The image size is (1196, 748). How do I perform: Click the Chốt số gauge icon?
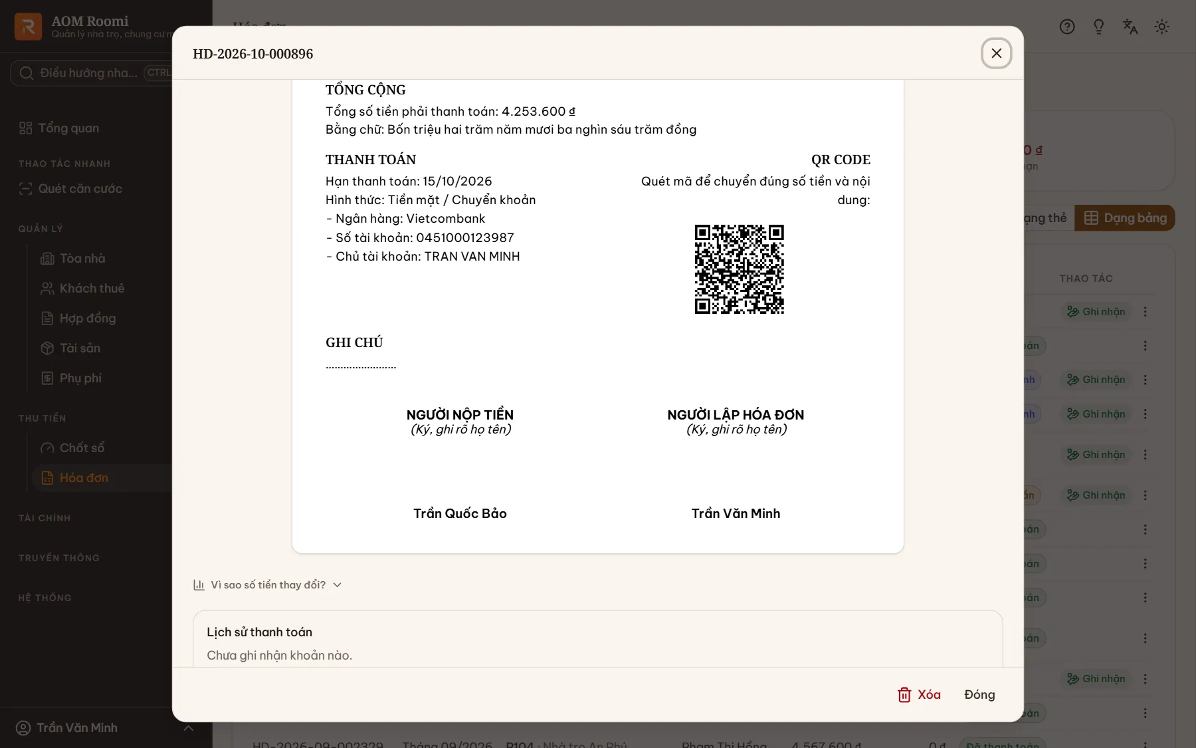click(47, 447)
